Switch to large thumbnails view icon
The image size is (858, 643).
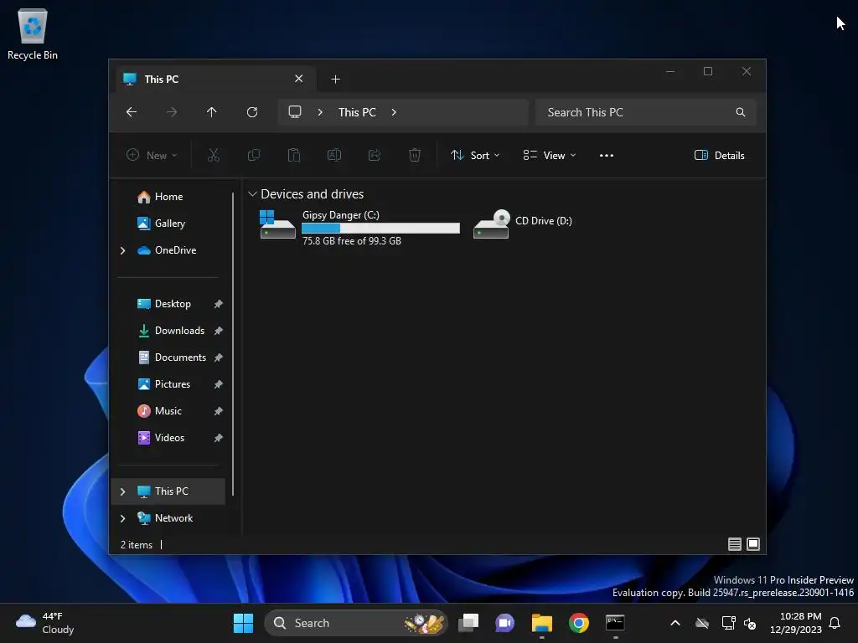pos(753,544)
